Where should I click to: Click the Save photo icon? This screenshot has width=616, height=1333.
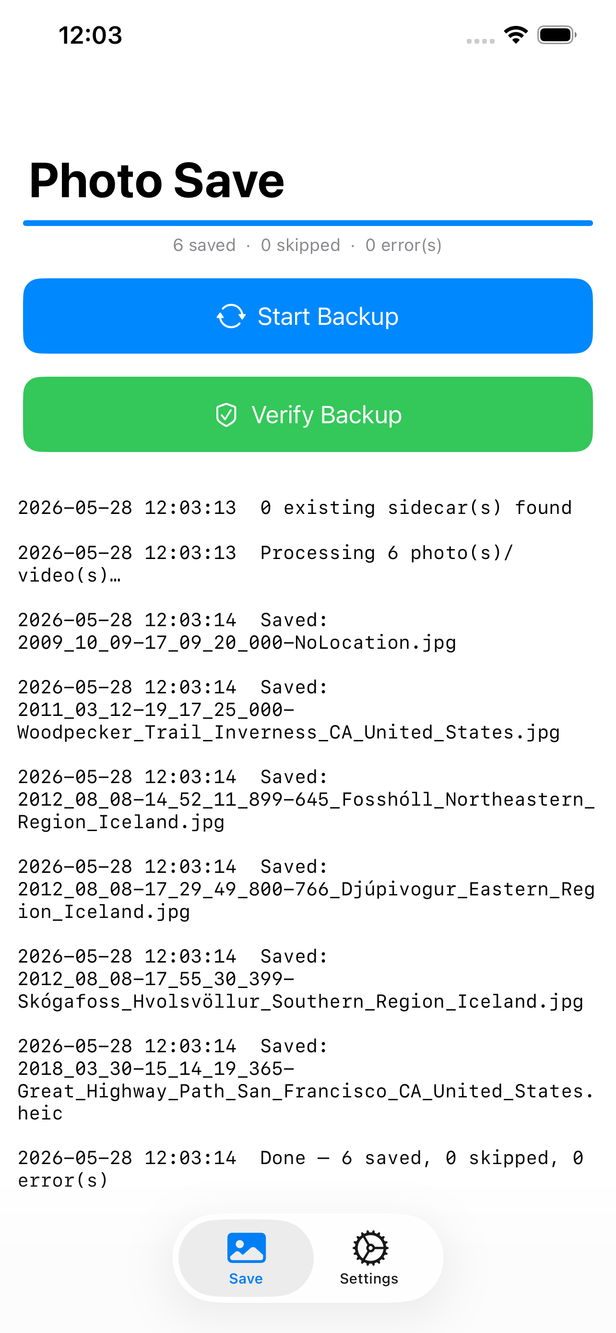coord(246,1248)
